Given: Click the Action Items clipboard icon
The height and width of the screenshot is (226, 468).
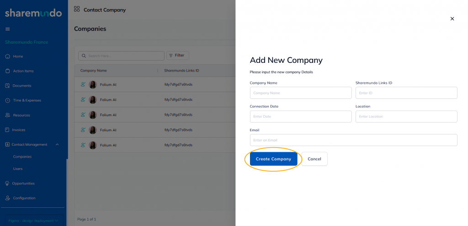Looking at the screenshot, I should [x=8, y=71].
